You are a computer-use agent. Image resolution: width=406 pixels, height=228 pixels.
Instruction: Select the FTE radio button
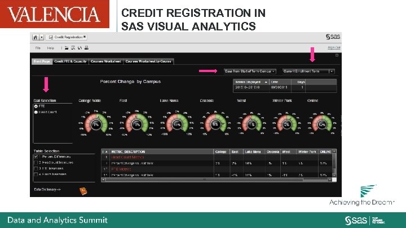pos(36,106)
